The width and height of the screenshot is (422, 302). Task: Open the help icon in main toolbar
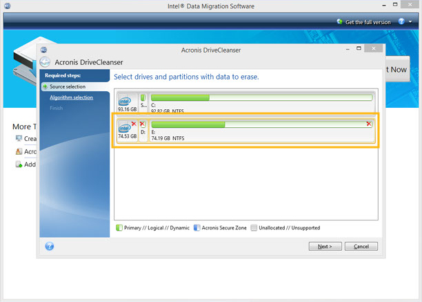[x=401, y=21]
